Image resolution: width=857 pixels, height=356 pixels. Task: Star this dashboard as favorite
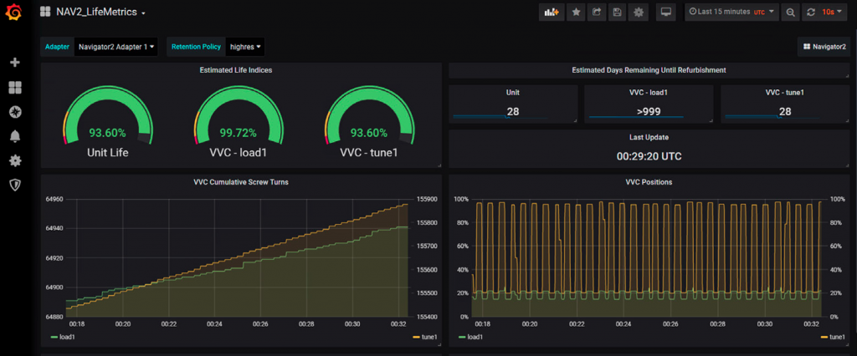[x=576, y=13]
